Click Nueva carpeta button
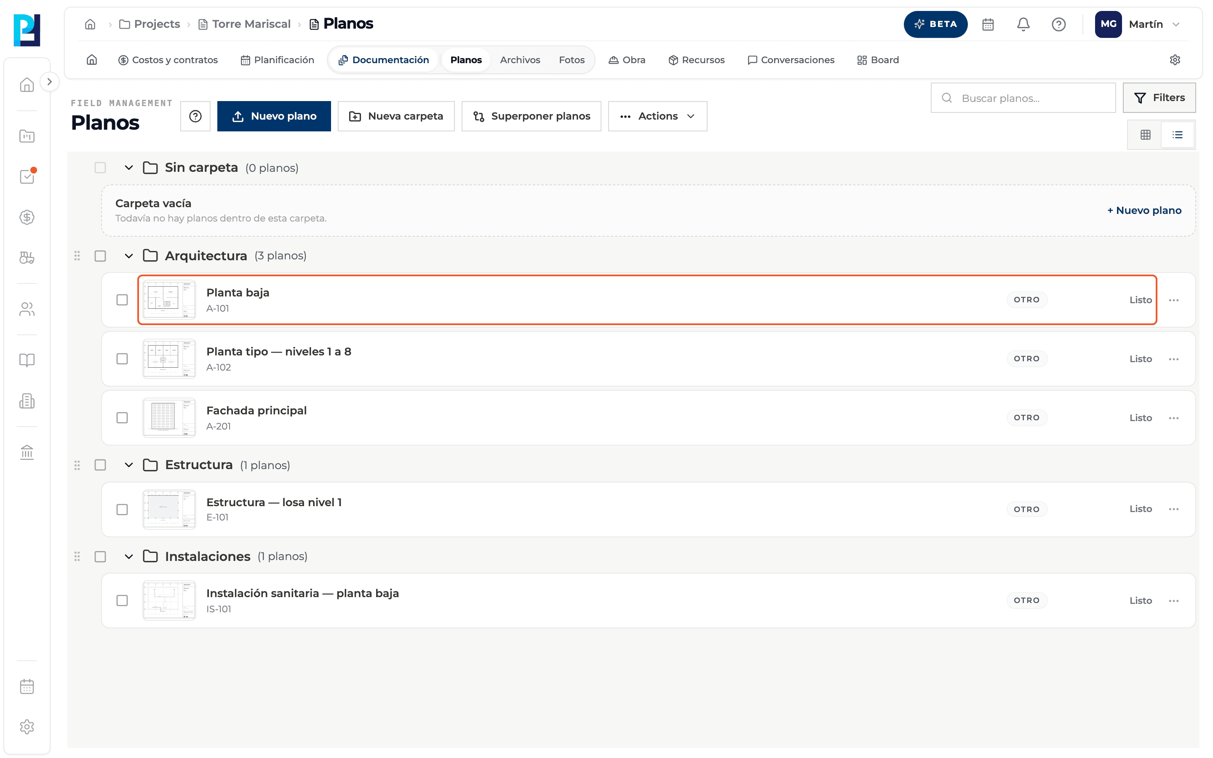This screenshot has height=758, width=1213. pyautogui.click(x=396, y=116)
